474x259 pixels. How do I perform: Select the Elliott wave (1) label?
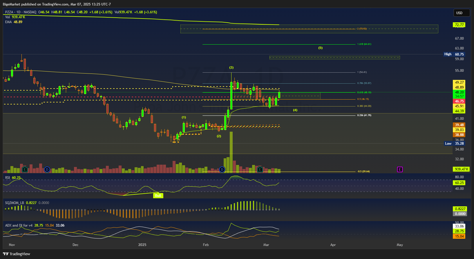click(x=184, y=117)
